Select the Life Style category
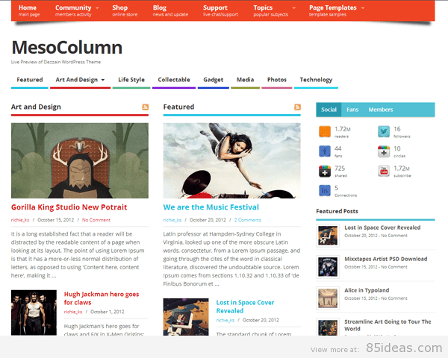This screenshot has height=358, width=448. [131, 80]
